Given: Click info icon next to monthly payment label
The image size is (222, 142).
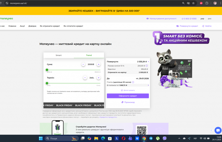Looking at the screenshot, I should (x=133, y=82).
